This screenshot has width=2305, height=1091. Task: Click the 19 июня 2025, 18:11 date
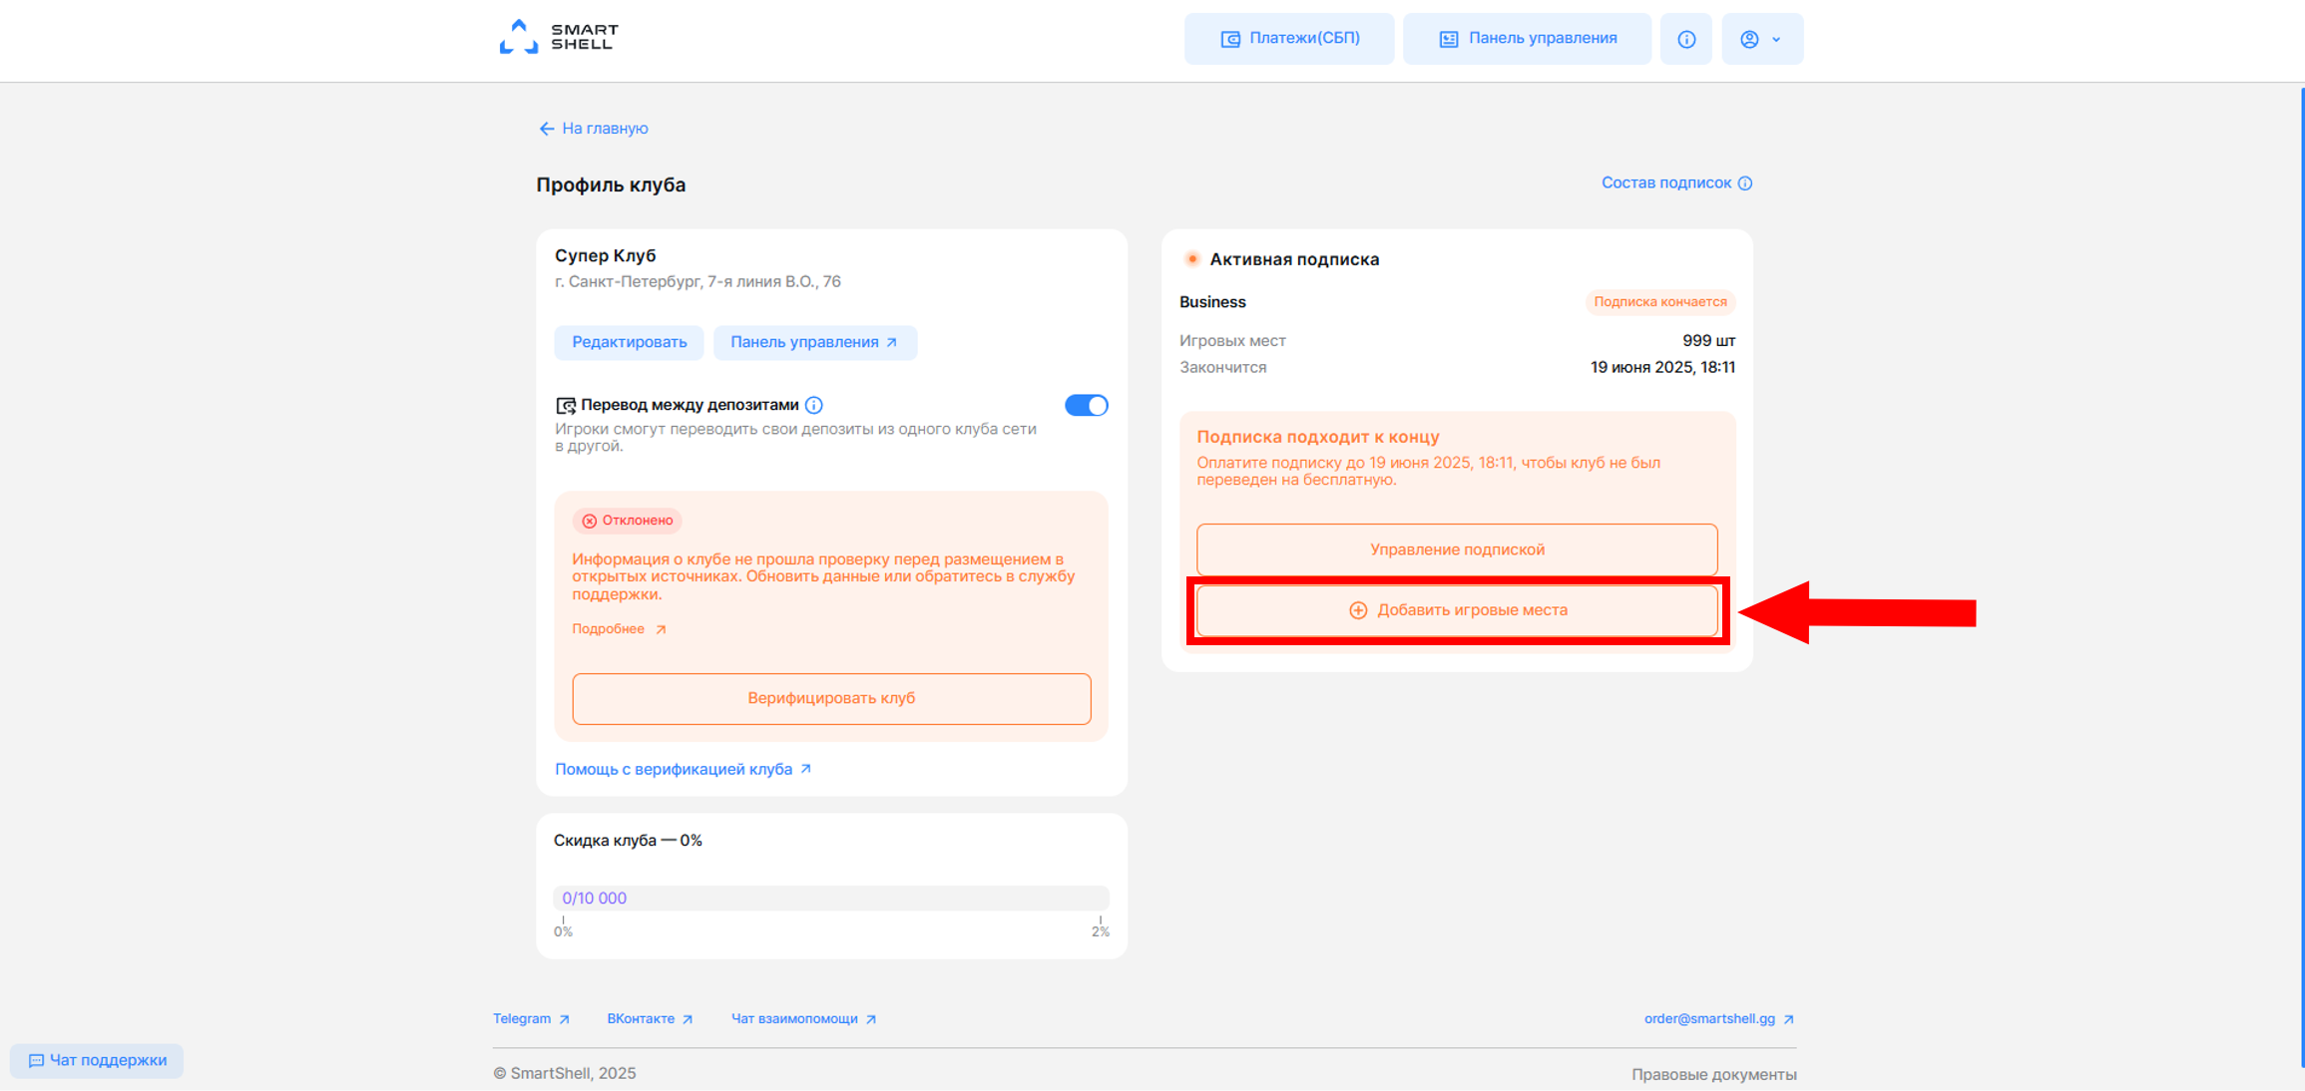pos(1662,368)
